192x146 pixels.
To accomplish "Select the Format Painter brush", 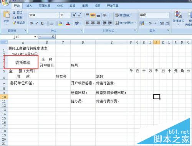I will click(14, 23).
